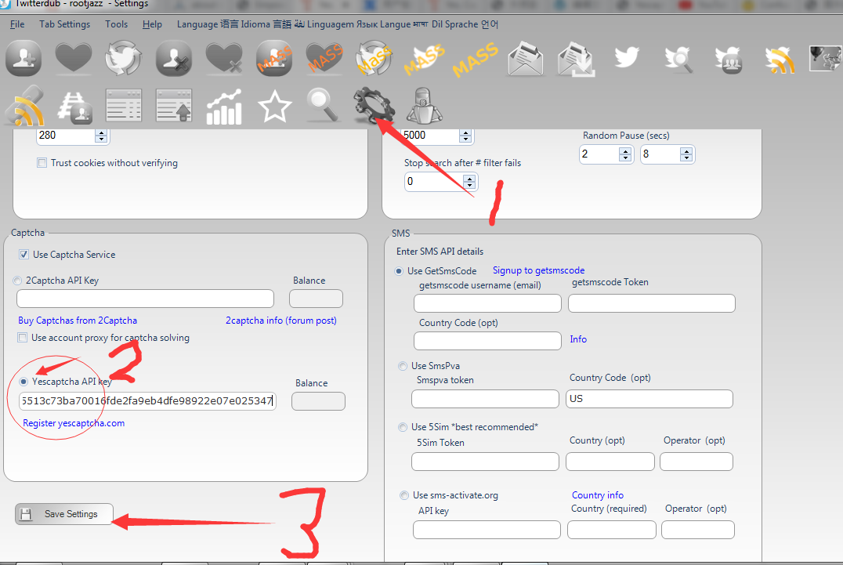Open the Tools menu
Screen dimensions: 843x565
coord(116,24)
